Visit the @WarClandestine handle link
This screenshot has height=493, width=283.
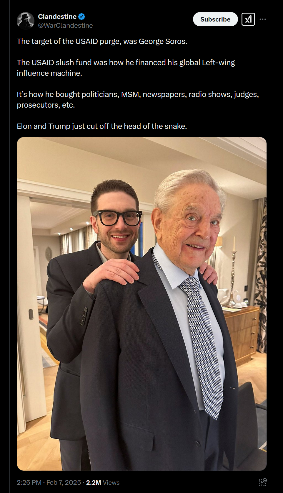(x=65, y=26)
